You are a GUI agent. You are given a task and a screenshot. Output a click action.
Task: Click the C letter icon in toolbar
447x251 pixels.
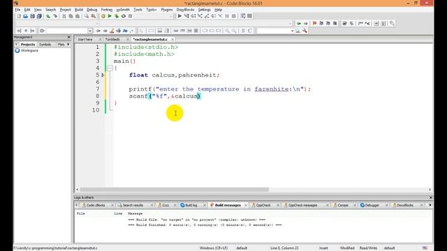[250, 31]
